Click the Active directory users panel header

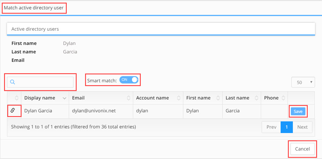tap(161, 29)
